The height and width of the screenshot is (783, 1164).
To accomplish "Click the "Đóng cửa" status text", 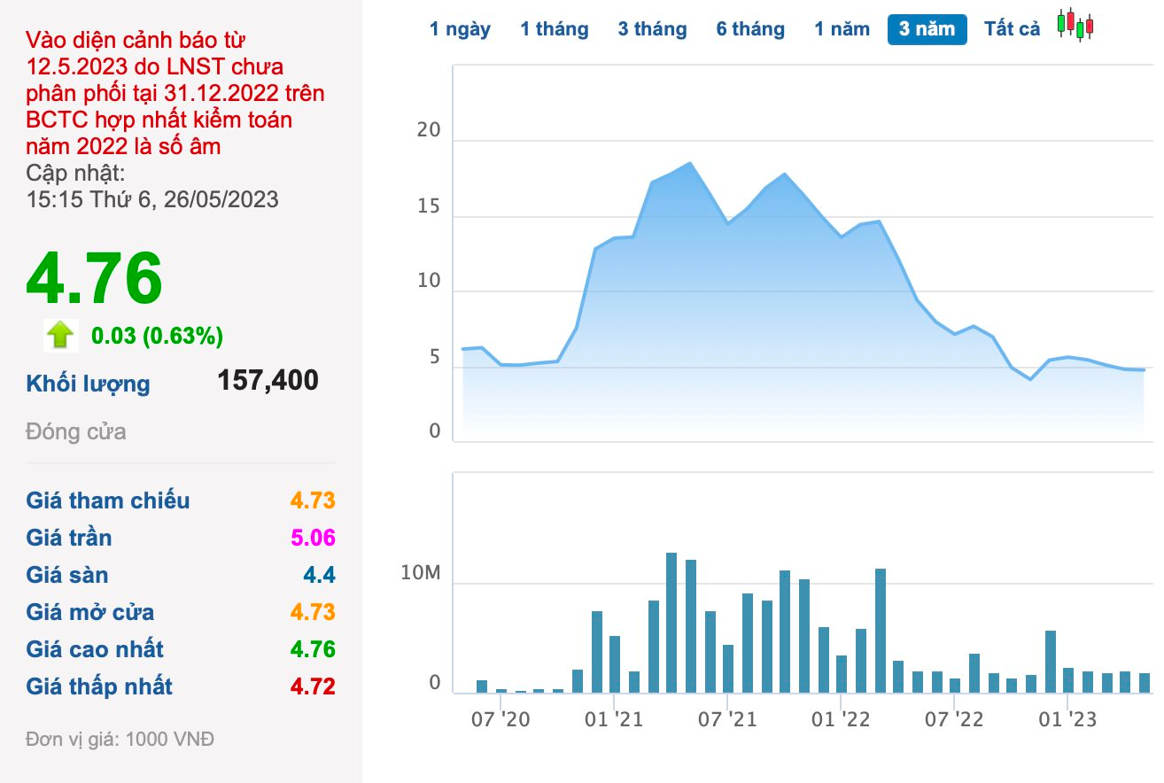I will coord(76,432).
